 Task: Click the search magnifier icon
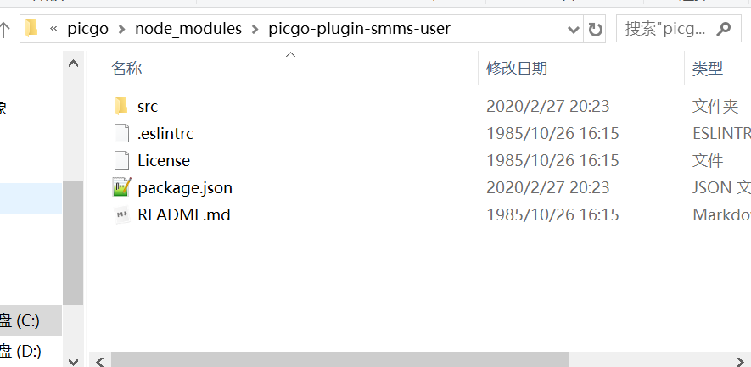coord(723,30)
